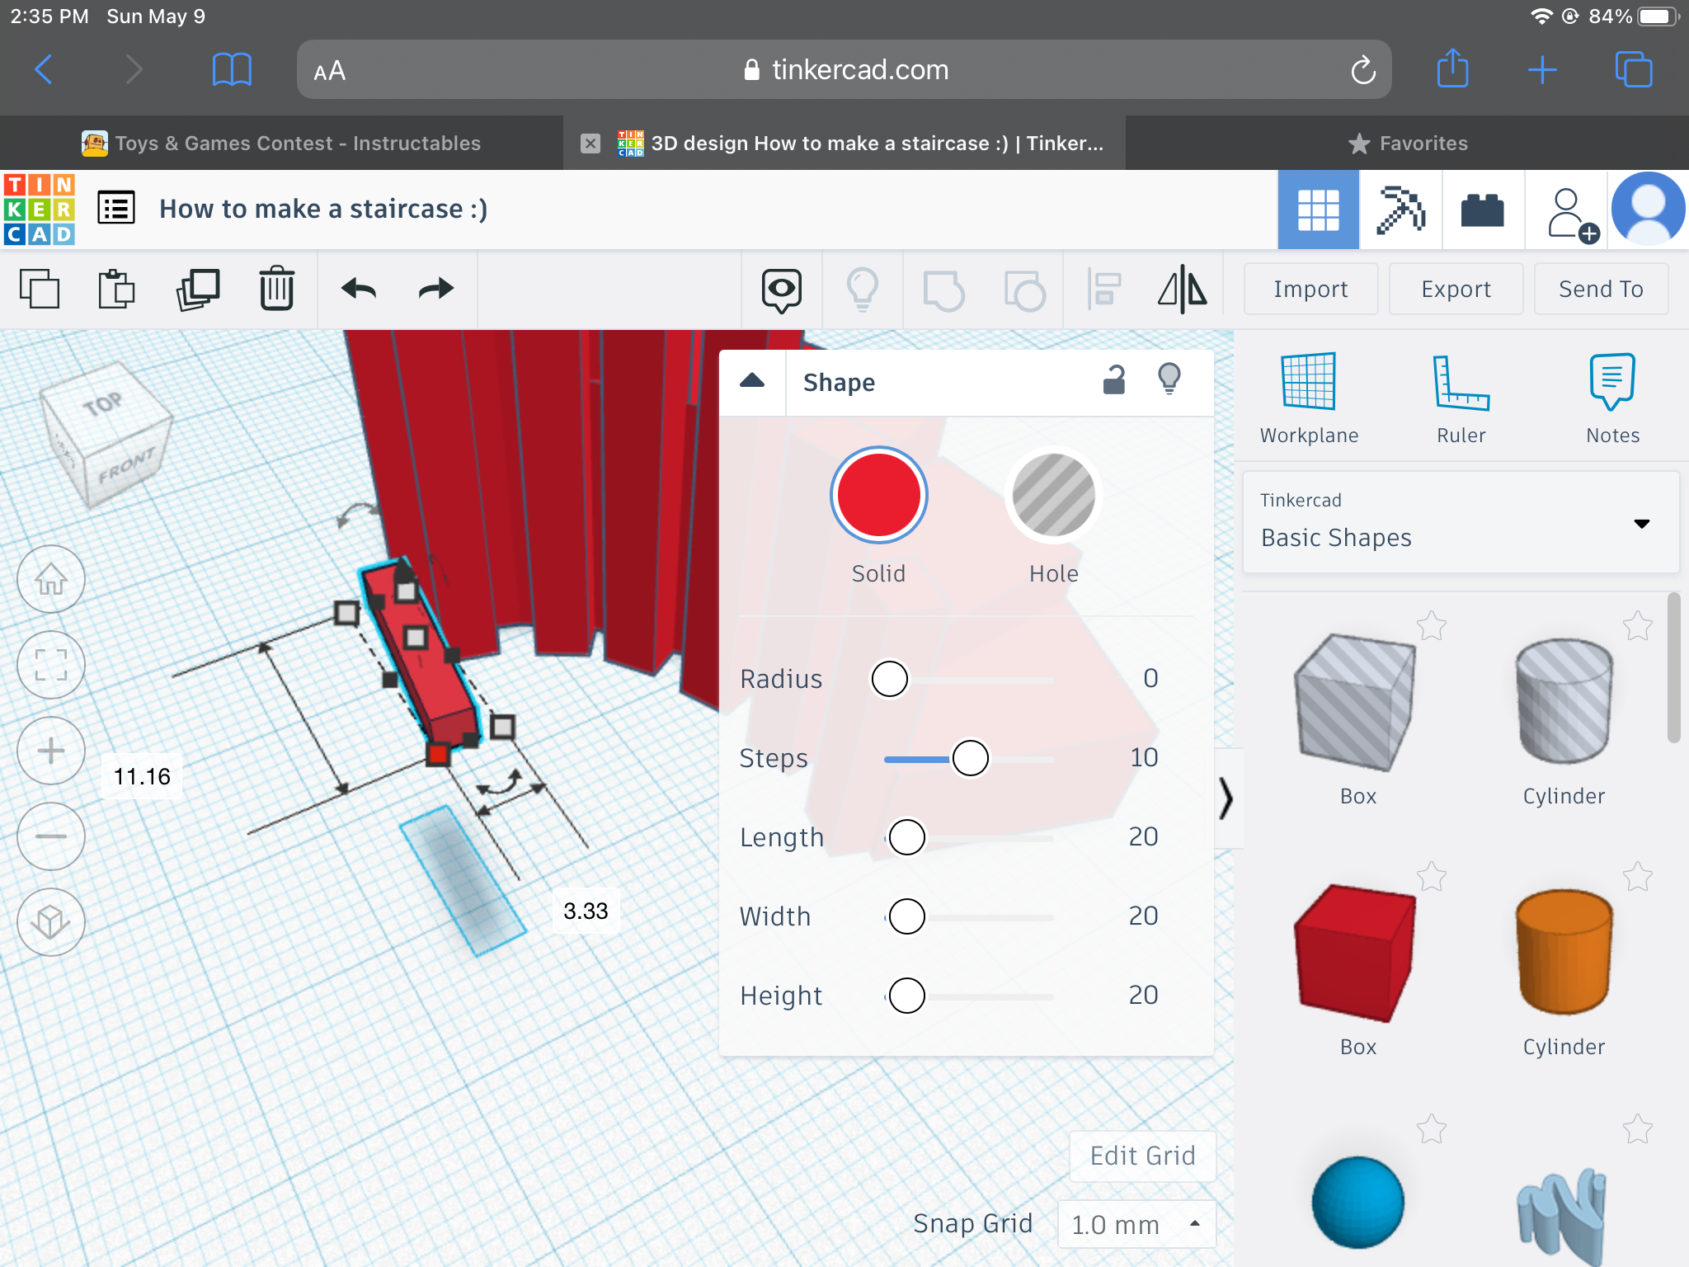Open Bricks mode icon

click(1483, 210)
